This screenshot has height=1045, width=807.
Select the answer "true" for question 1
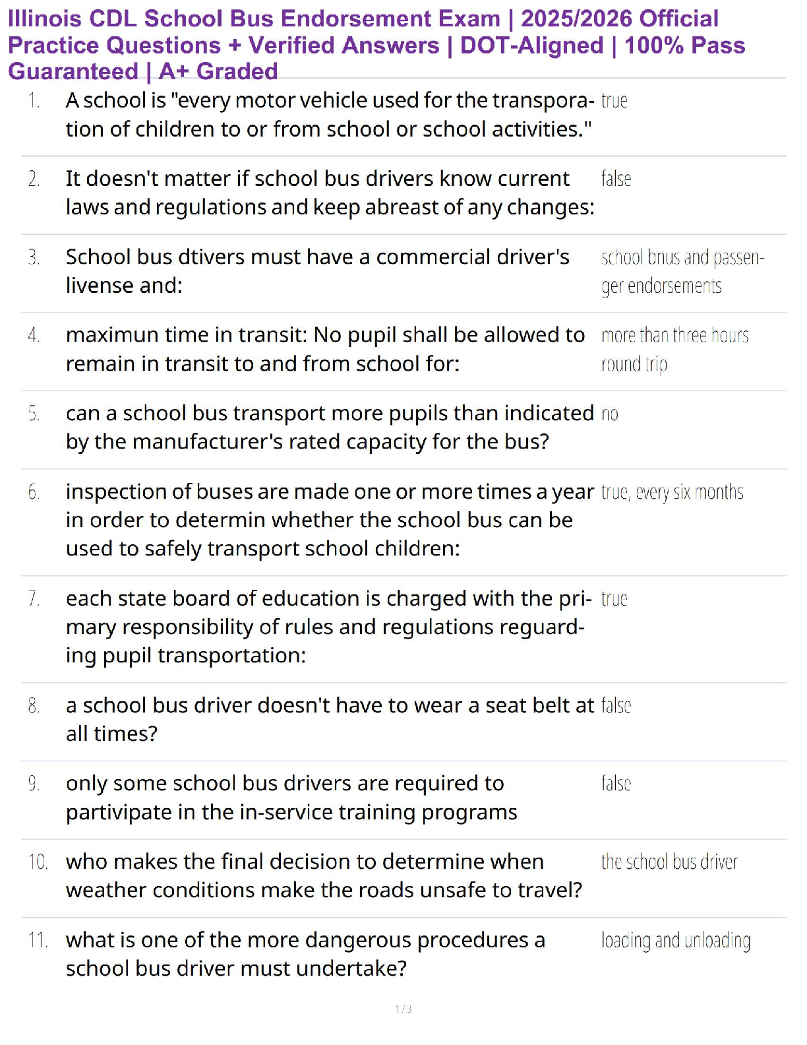pos(614,101)
